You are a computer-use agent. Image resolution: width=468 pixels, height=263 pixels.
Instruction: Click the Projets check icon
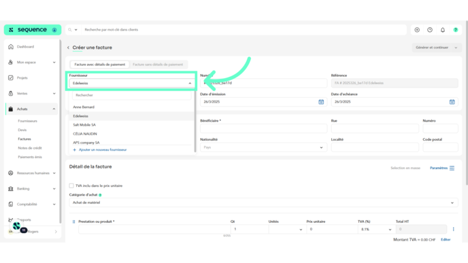(x=11, y=78)
